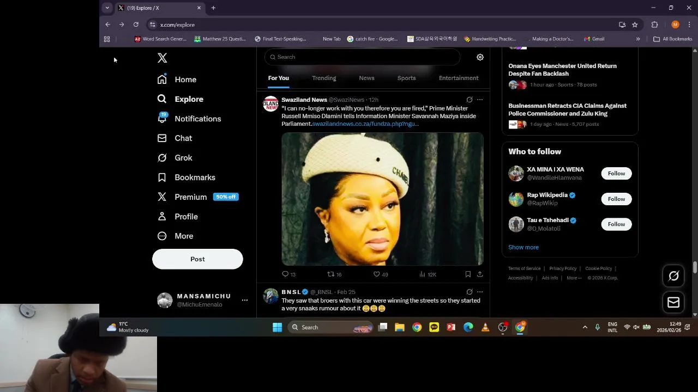
Task: Open more options on Swaziland News post
Action: coord(480,100)
